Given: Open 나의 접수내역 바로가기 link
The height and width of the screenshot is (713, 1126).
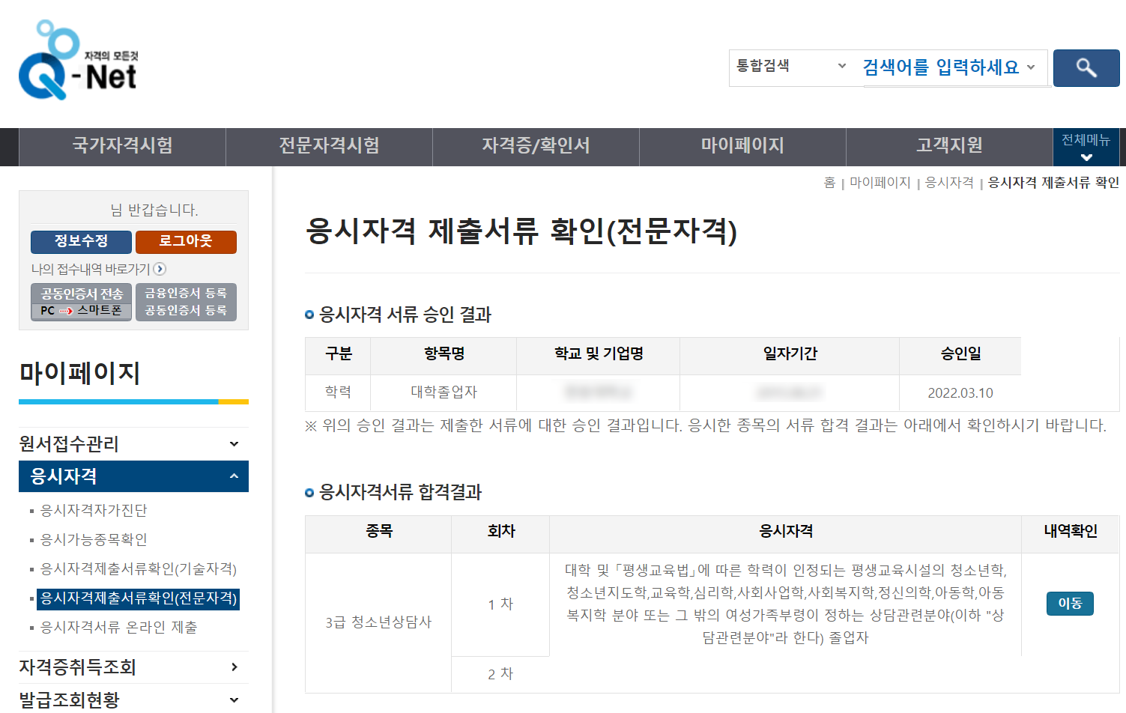Looking at the screenshot, I should click(x=91, y=269).
